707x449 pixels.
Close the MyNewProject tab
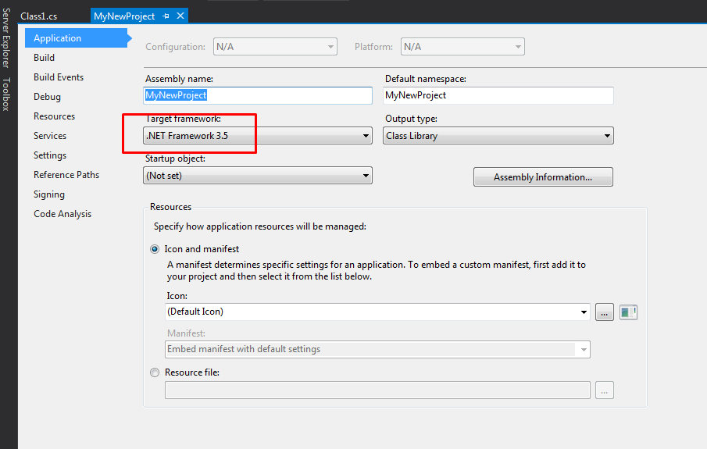click(x=180, y=16)
